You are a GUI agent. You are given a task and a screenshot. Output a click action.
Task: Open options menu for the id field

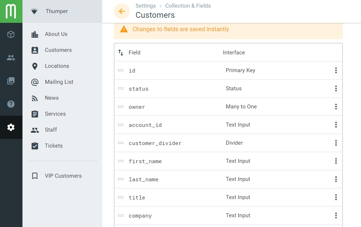pyautogui.click(x=336, y=70)
